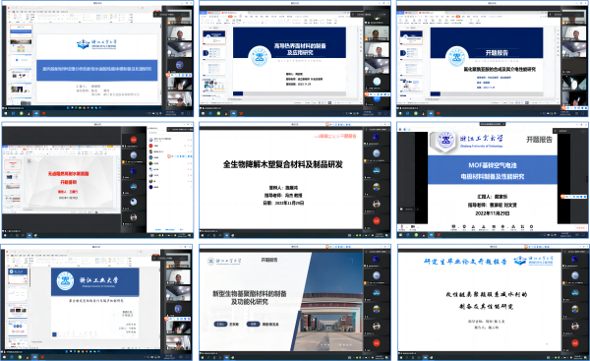
Task: Select second thumbnail in red-title 无卤阻燃 presentation
Action: 13,176
